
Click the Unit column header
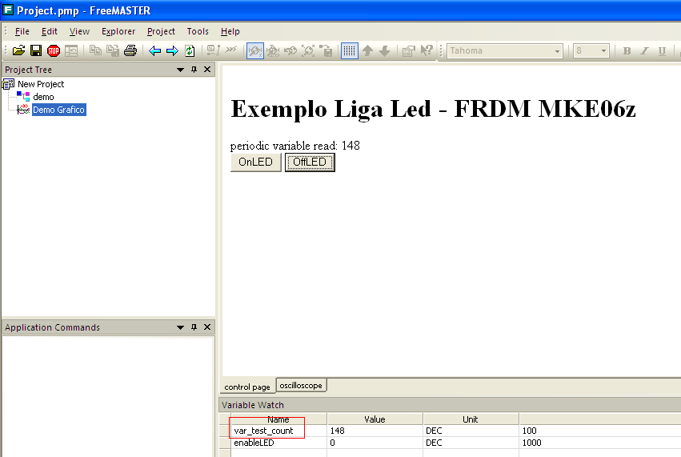point(471,419)
